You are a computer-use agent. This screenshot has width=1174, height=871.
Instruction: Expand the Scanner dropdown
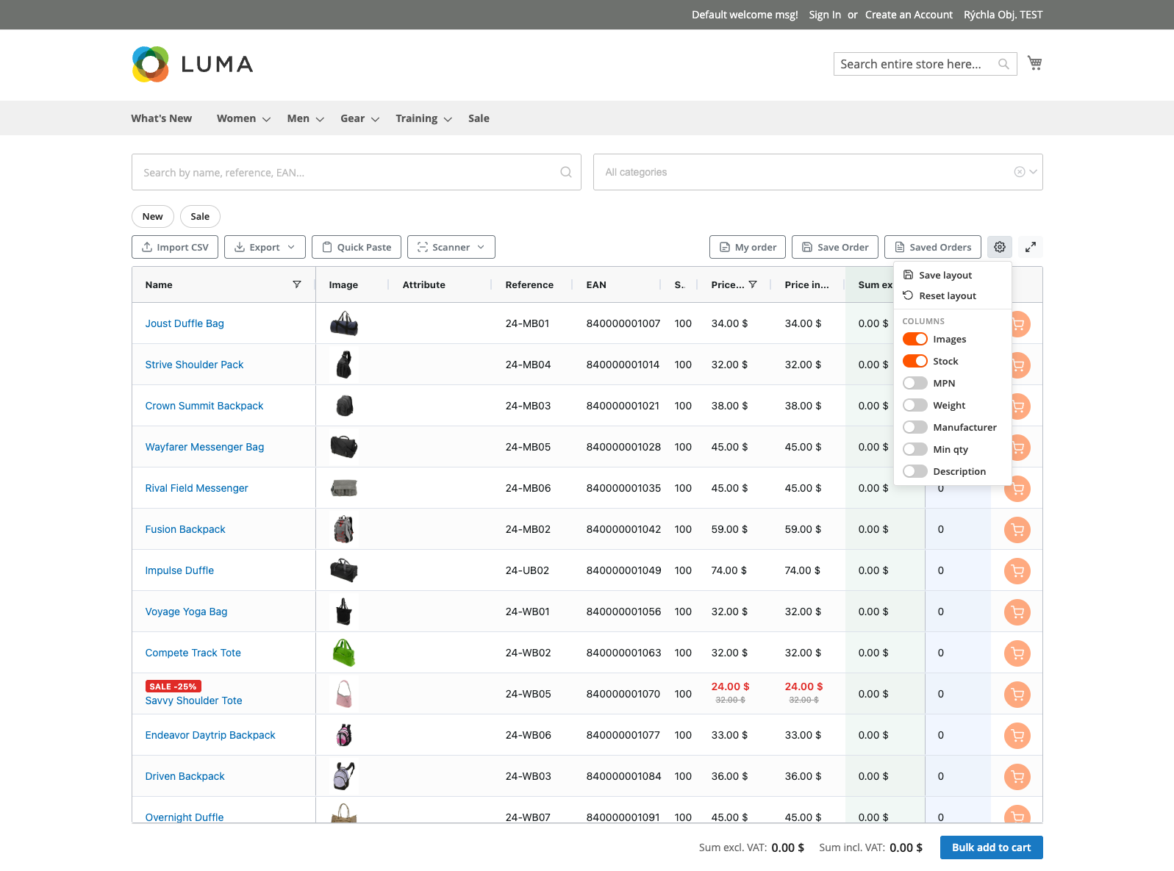click(451, 247)
